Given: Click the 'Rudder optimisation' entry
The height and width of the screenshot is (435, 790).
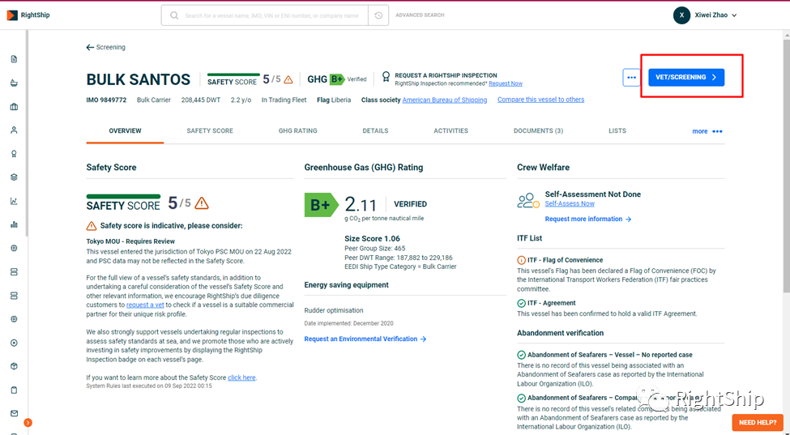Looking at the screenshot, I should [334, 310].
